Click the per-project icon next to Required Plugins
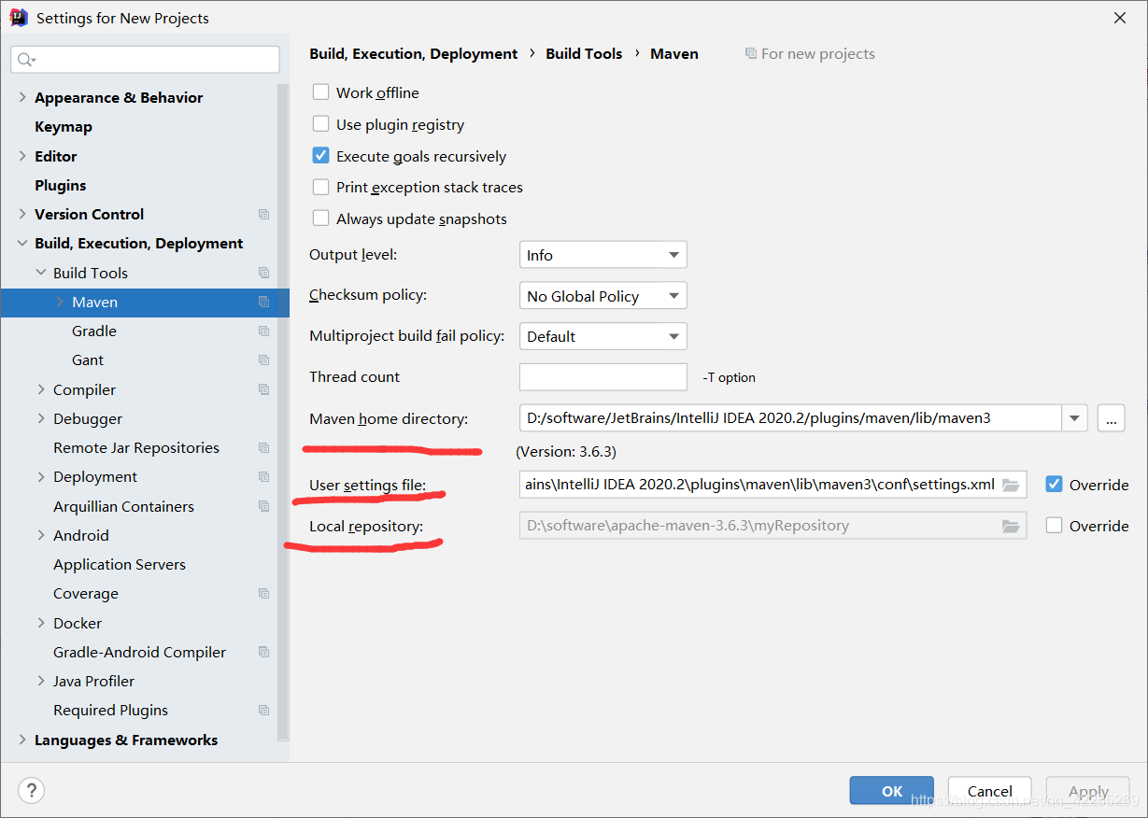Image resolution: width=1148 pixels, height=818 pixels. pyautogui.click(x=263, y=711)
